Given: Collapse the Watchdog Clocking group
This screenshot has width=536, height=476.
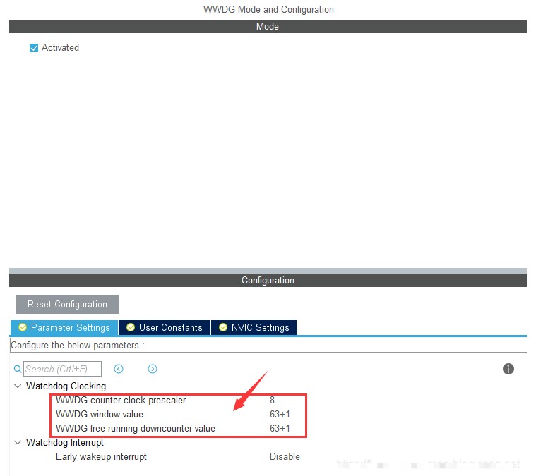Looking at the screenshot, I should click(17, 386).
